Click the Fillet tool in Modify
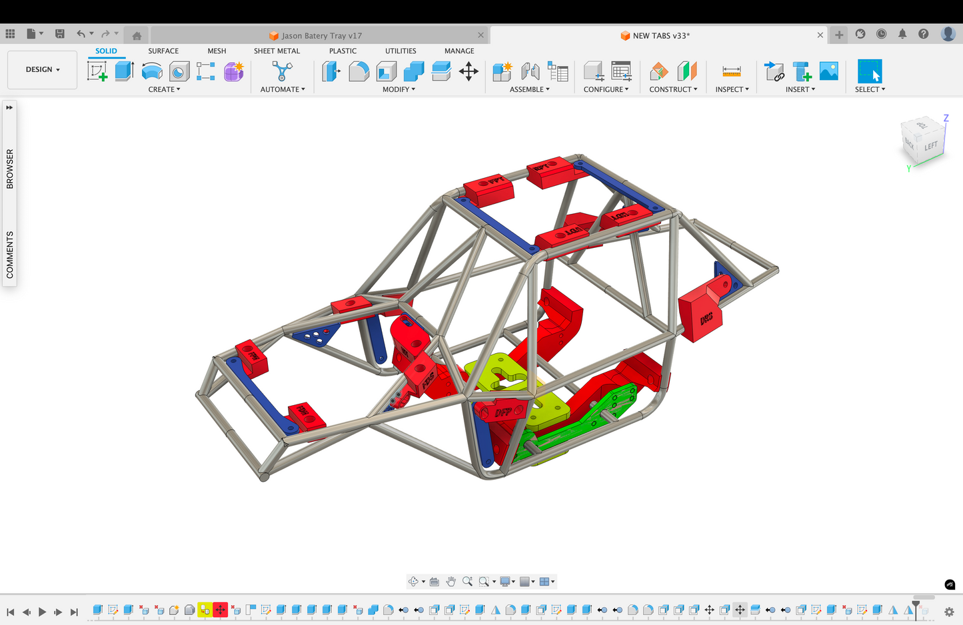The image size is (963, 625). point(359,71)
